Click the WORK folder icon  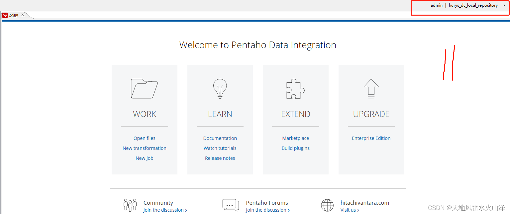(144, 89)
